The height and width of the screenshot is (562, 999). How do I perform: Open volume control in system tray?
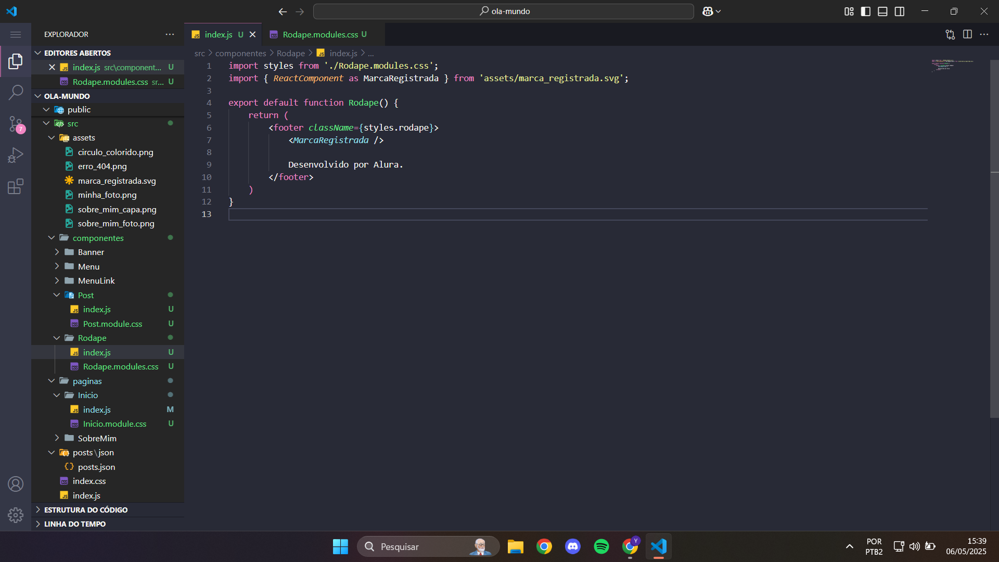click(x=915, y=546)
